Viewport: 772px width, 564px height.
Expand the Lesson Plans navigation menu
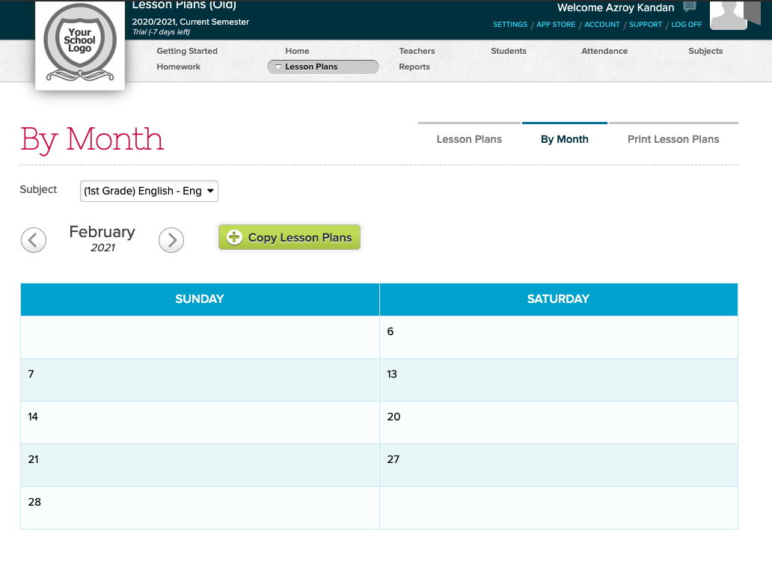coord(323,67)
